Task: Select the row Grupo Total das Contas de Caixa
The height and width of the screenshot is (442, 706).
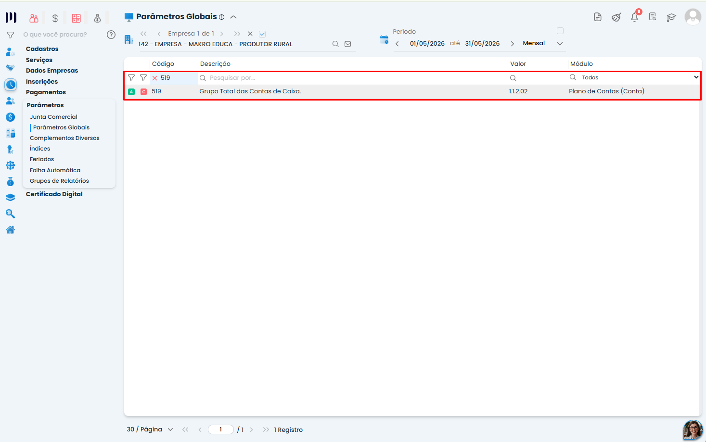Action: (x=412, y=91)
